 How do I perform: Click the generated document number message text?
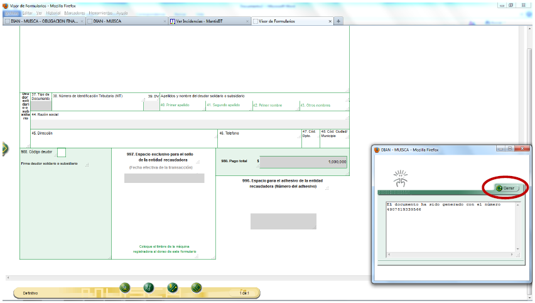[x=443, y=207]
